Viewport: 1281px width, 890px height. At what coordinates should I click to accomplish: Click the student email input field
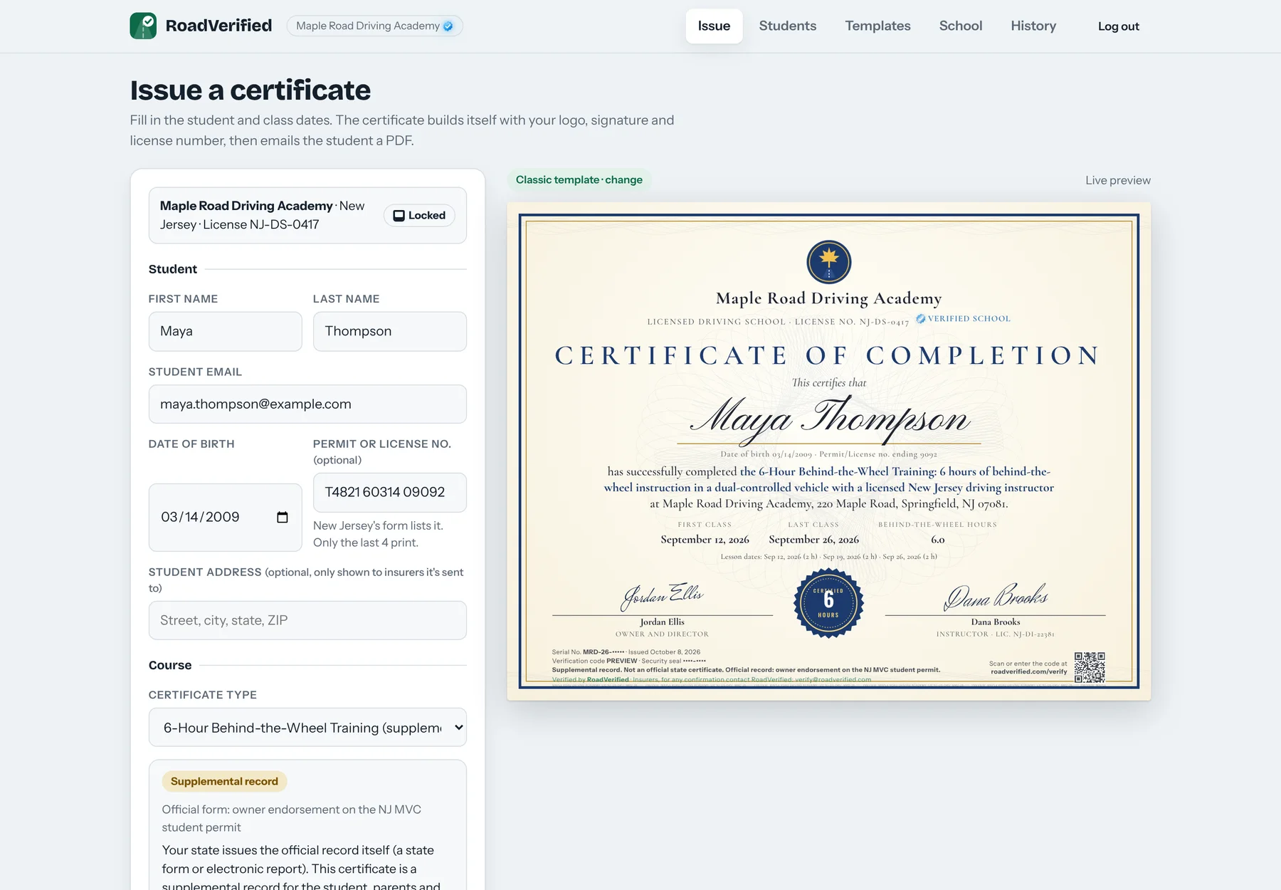(x=307, y=404)
